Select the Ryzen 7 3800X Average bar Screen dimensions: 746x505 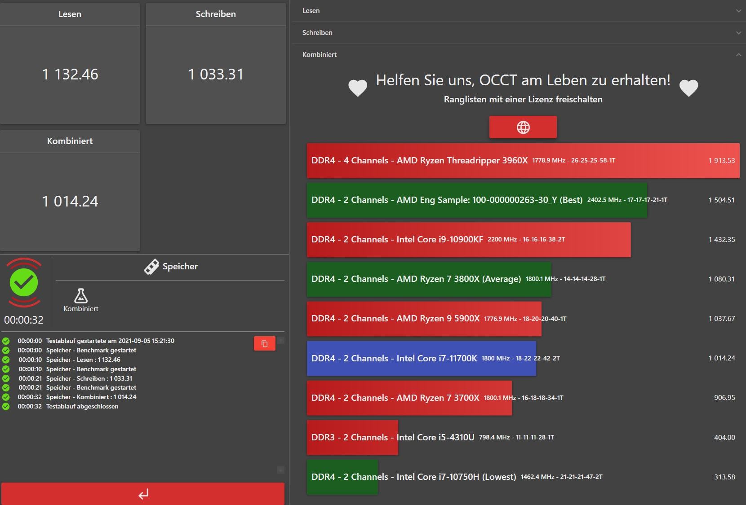[429, 279]
